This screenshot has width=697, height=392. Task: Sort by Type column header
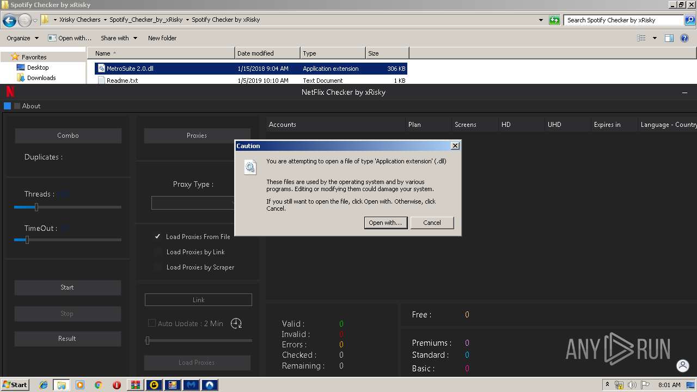pos(333,53)
